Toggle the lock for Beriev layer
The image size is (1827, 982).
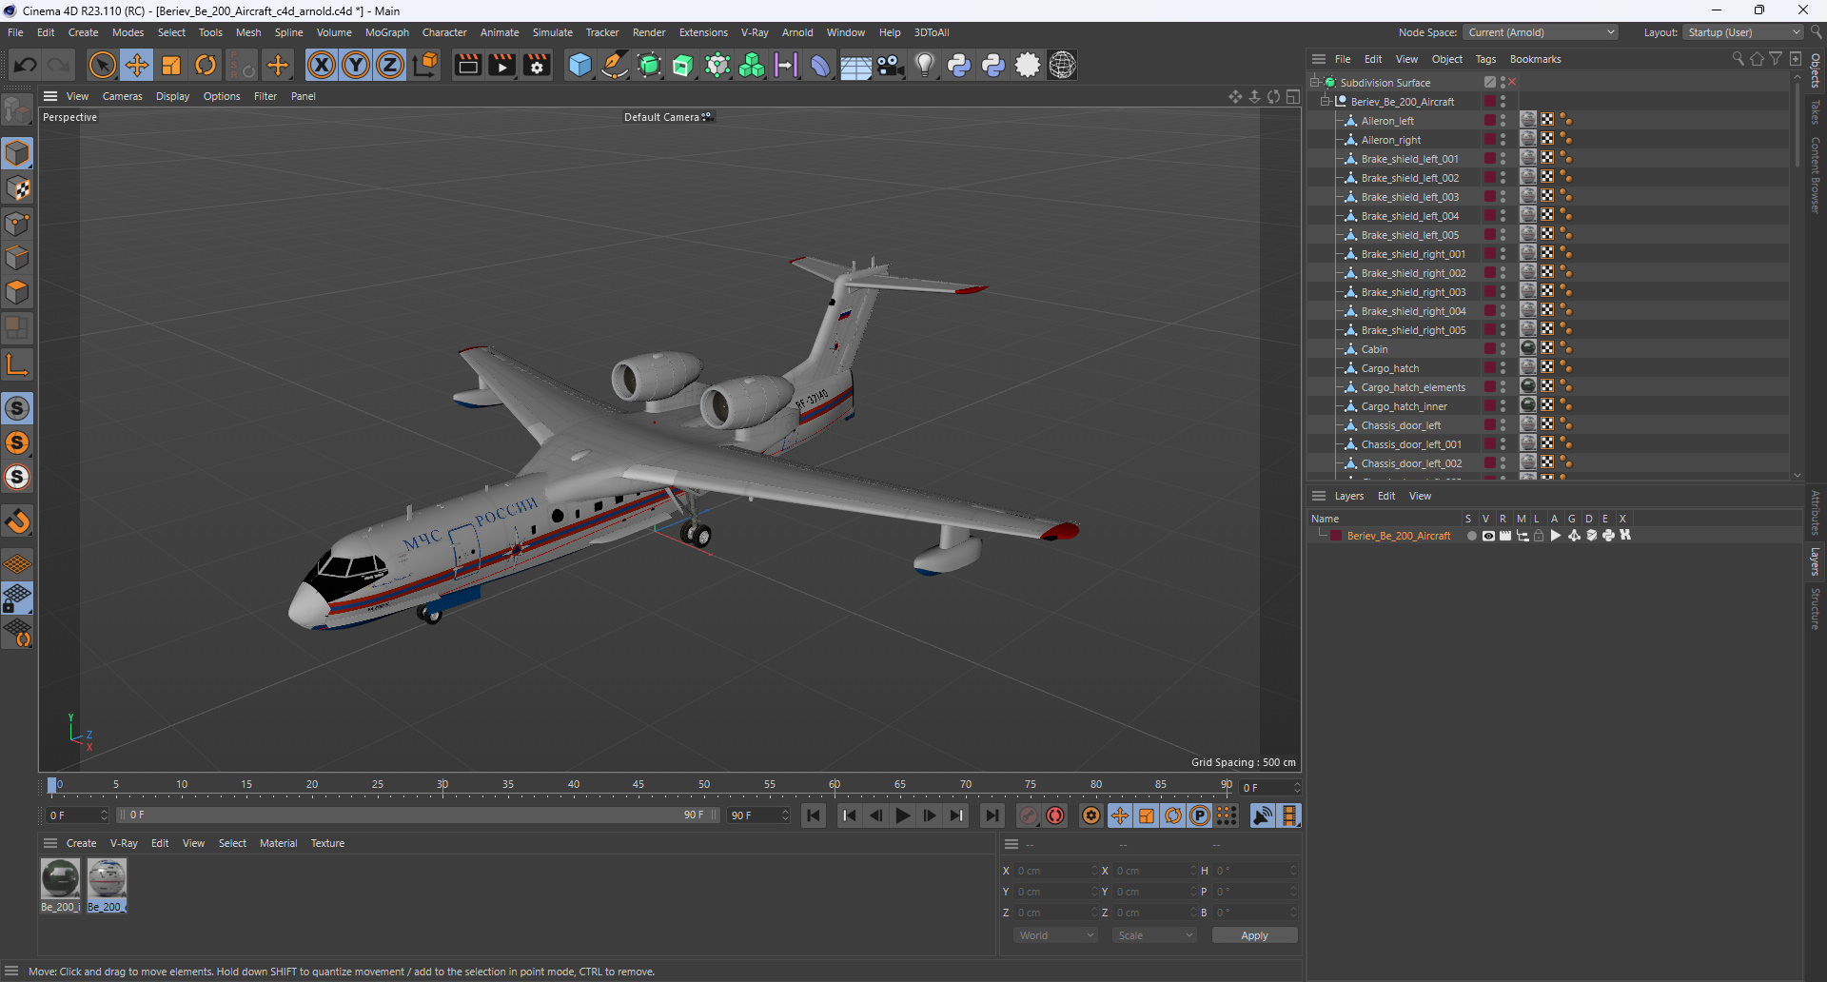(1539, 536)
